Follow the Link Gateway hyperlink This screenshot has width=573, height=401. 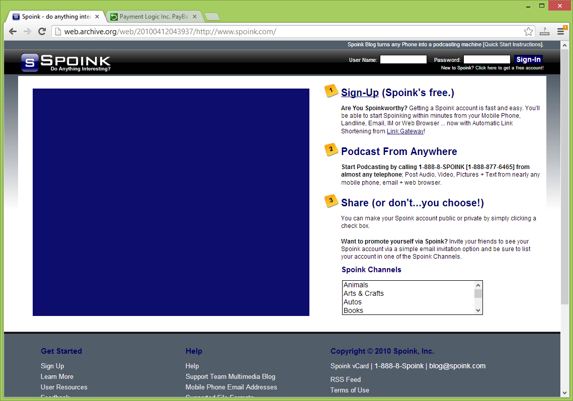(405, 131)
